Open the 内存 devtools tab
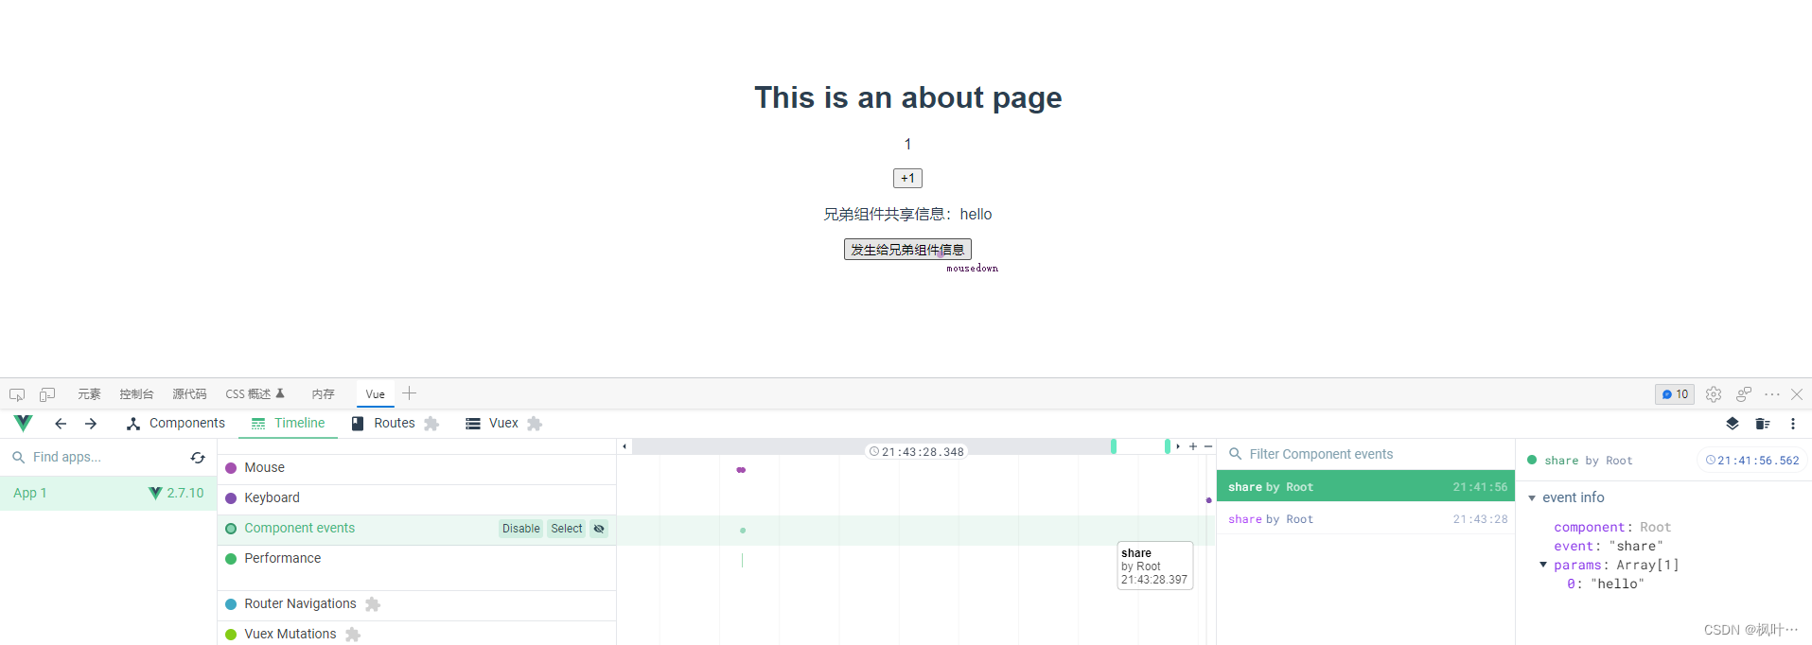1812x645 pixels. click(x=324, y=394)
